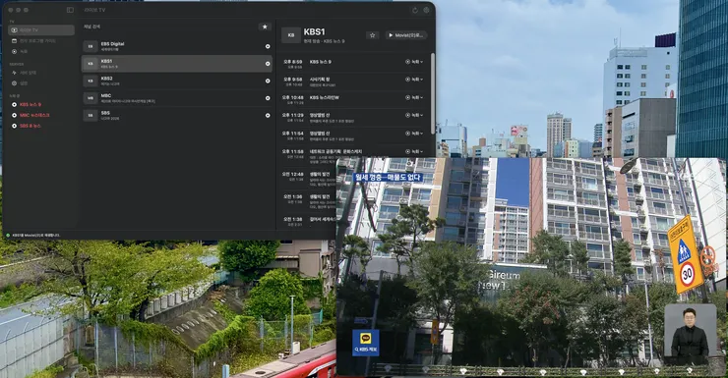This screenshot has width=728, height=378.
Task: Open the recordings (녹화) sidebar item
Action: click(41, 51)
